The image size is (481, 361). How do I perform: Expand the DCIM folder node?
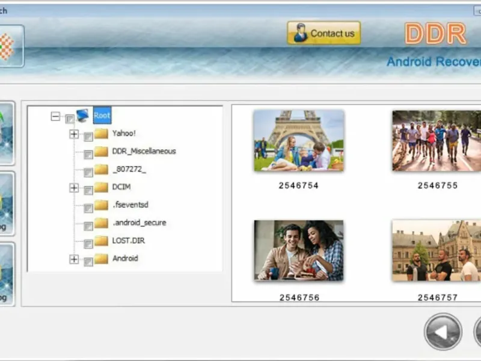pos(74,188)
